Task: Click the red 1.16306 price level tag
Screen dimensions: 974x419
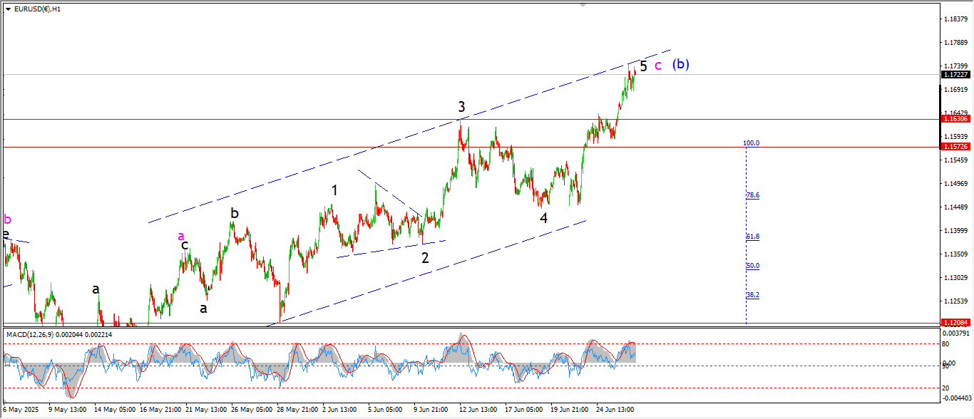Action: tap(955, 119)
